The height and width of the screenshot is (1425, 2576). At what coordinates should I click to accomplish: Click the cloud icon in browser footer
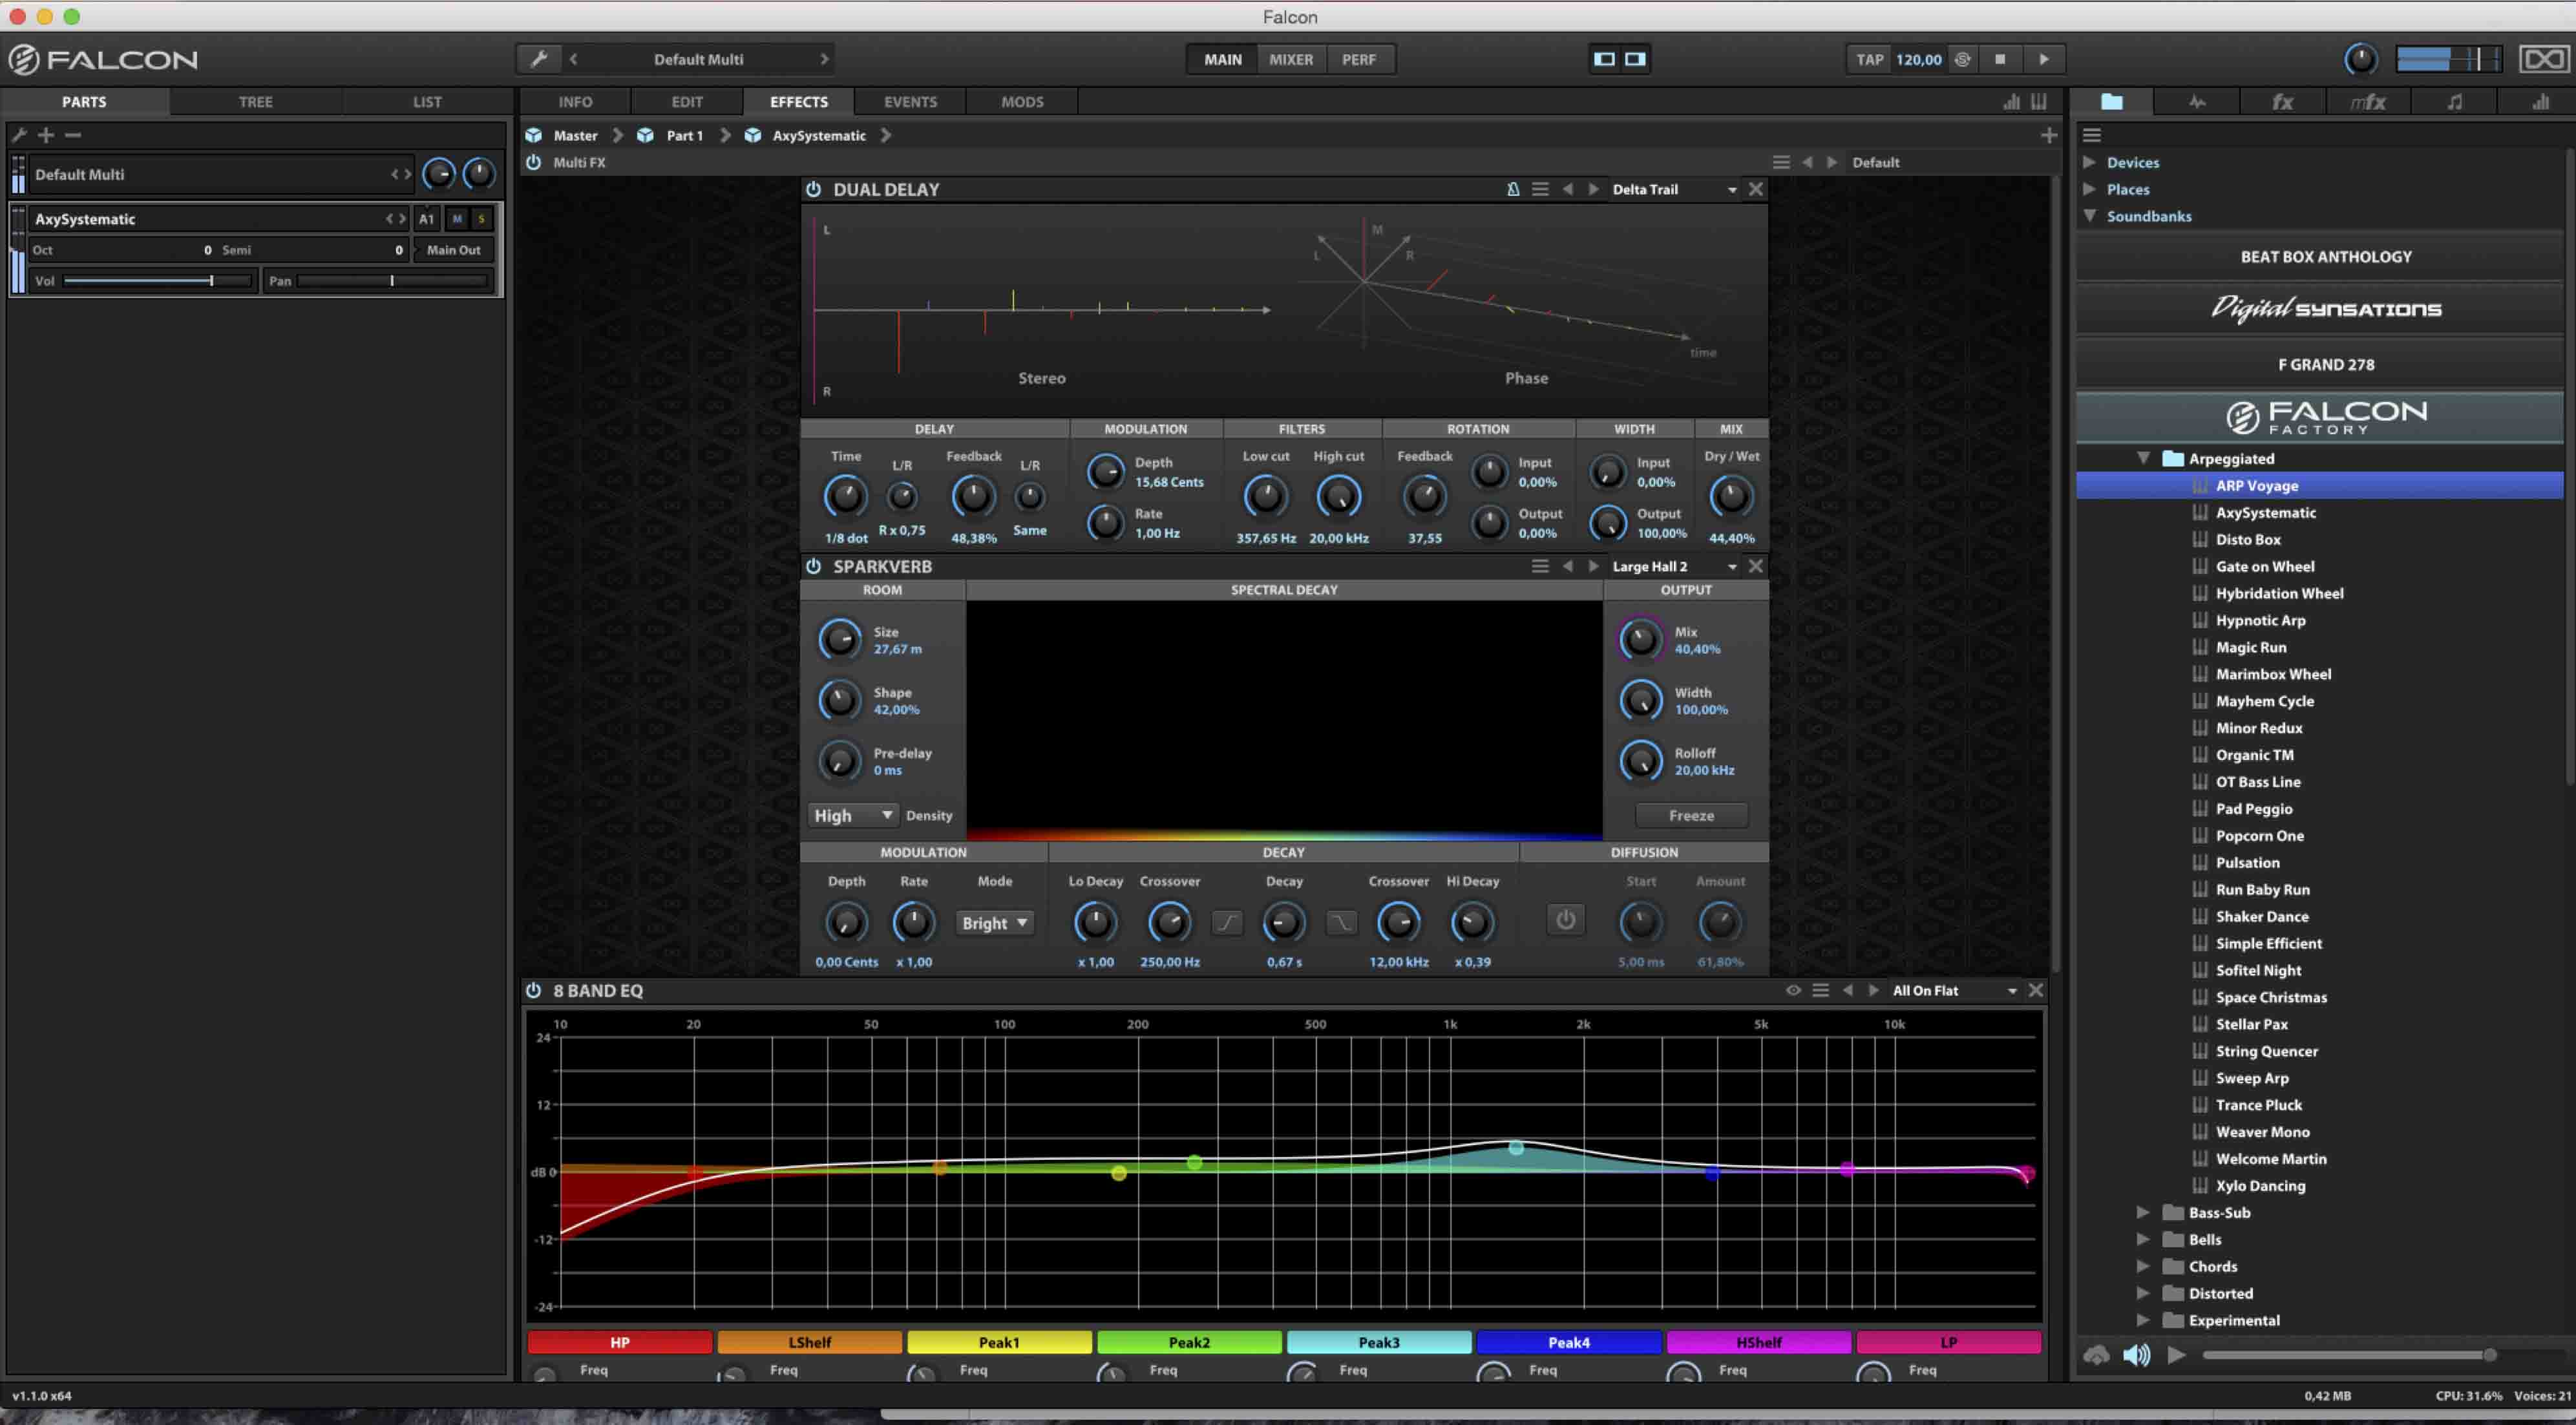(x=2096, y=1355)
